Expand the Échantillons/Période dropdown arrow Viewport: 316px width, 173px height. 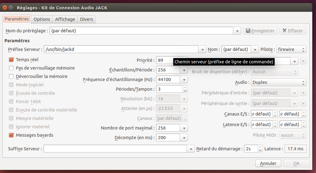click(x=184, y=70)
